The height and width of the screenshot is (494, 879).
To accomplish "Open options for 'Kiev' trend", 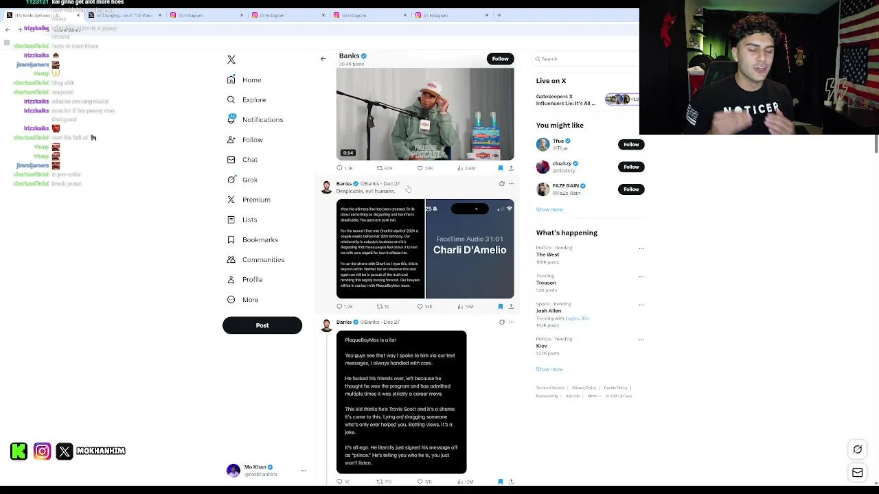I will [641, 340].
